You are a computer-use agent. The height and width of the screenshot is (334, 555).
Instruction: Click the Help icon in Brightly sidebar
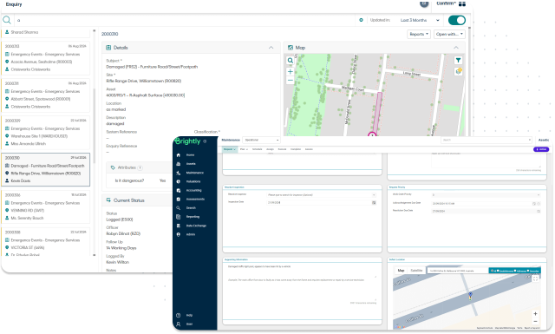click(x=179, y=315)
